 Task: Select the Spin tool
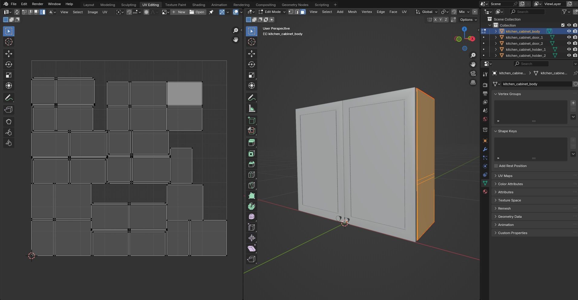pos(252,206)
